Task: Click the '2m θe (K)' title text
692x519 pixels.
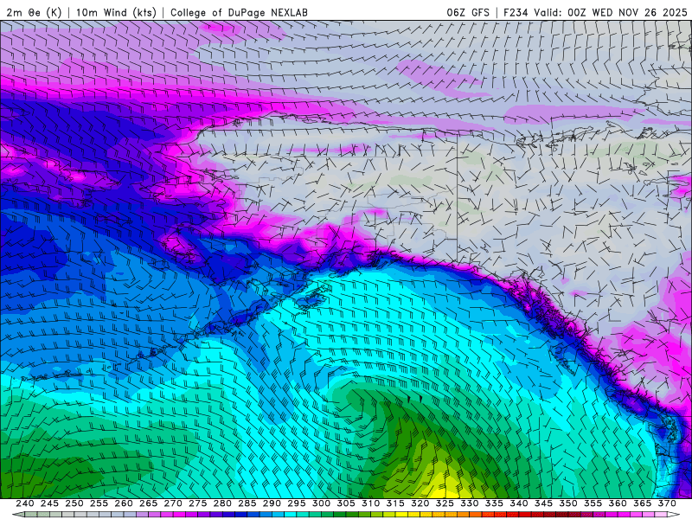Action: point(34,12)
